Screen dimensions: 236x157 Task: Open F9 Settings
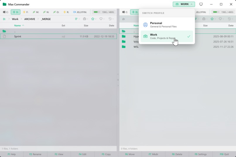pyautogui.click(x=201, y=154)
